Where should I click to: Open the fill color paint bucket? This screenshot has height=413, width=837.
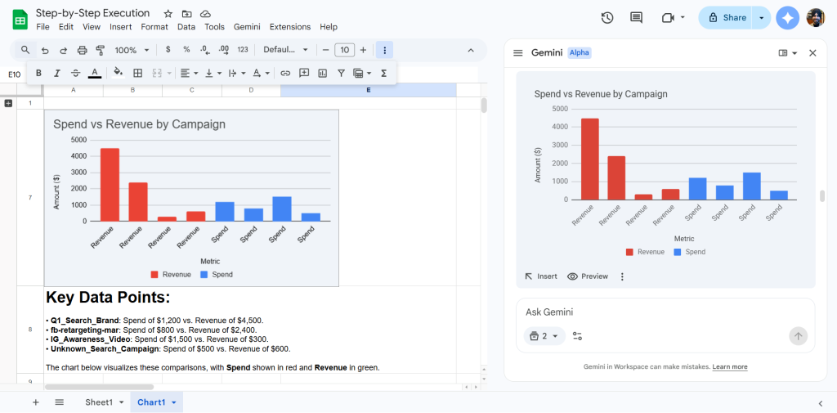tap(118, 73)
